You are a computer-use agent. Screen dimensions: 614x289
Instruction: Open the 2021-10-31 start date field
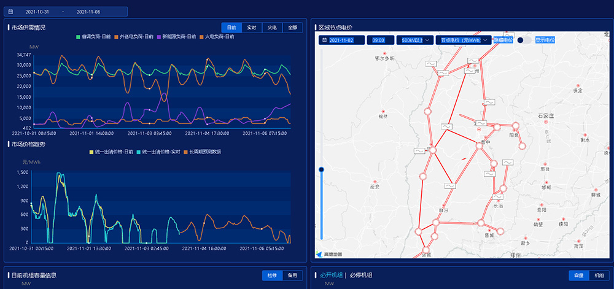37,12
